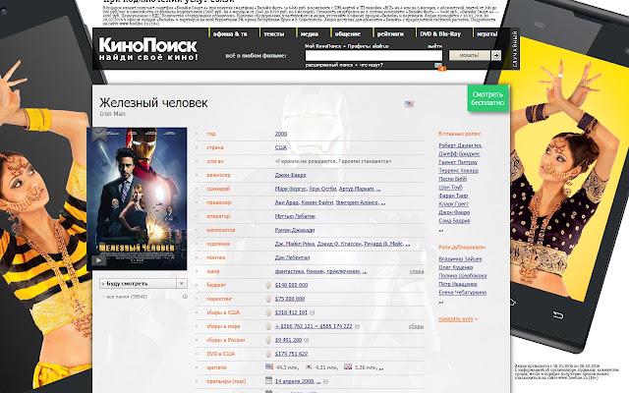
Task: Click the info icon next to все папки
Action: 185,297
